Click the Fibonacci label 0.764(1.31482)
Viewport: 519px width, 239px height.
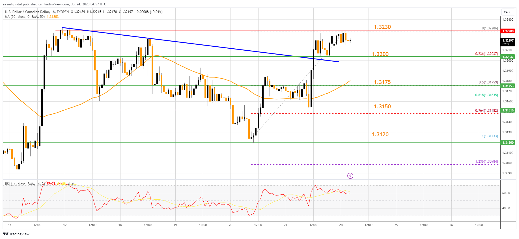(486, 111)
